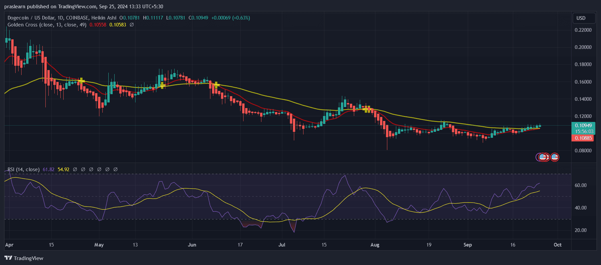Click the open price O0.10781
The image size is (601, 265).
tap(130, 18)
